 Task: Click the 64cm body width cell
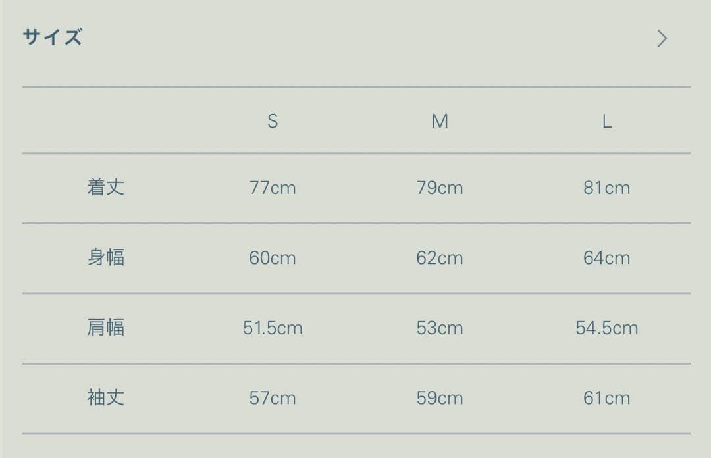tap(607, 258)
